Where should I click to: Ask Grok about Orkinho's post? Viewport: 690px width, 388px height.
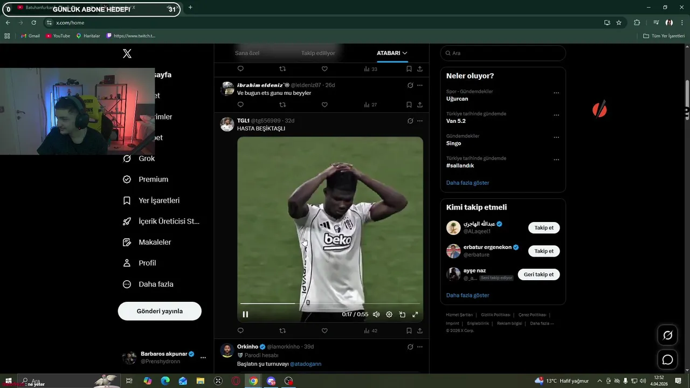point(410,347)
